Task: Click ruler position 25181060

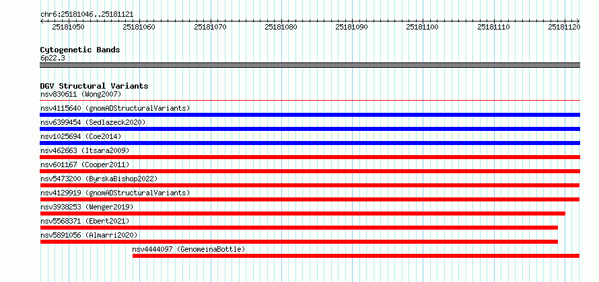Action: (x=139, y=27)
